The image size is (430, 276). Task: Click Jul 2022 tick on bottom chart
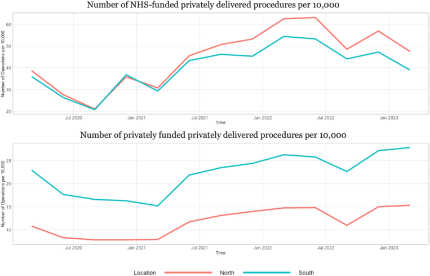[326, 247]
